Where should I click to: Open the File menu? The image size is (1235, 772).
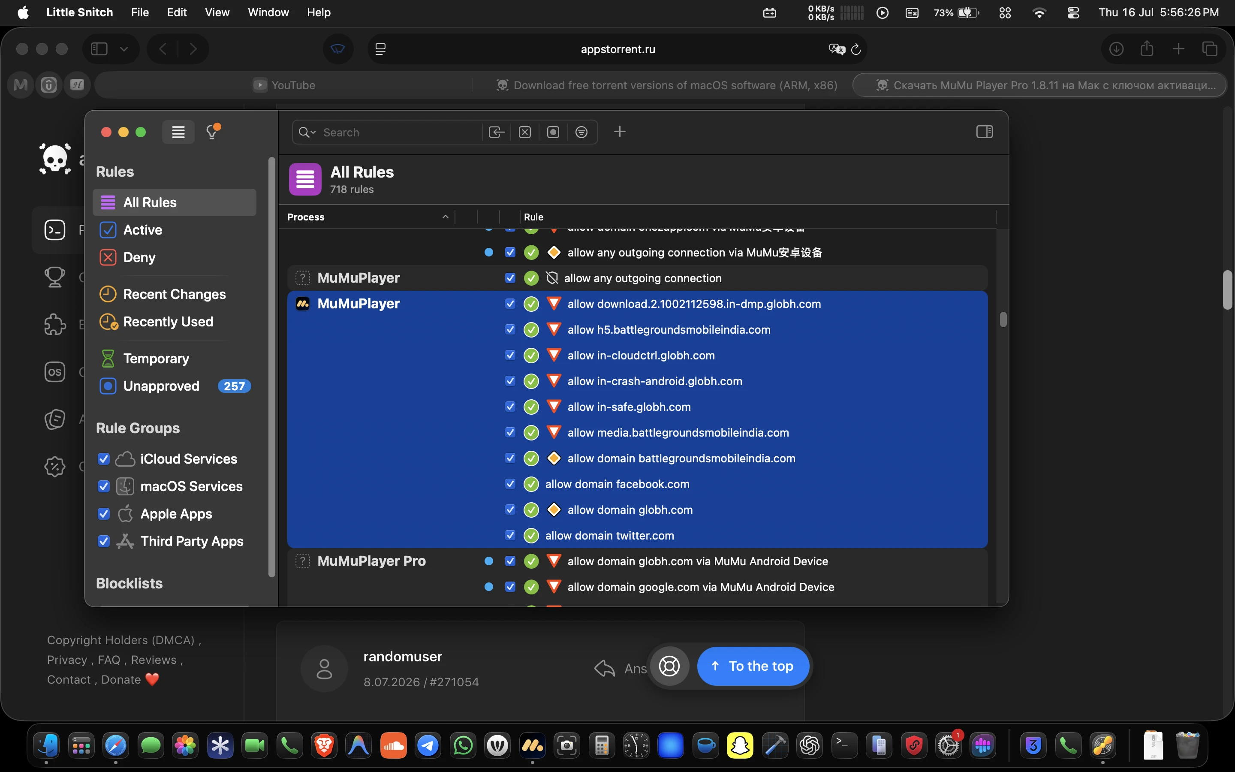(140, 12)
